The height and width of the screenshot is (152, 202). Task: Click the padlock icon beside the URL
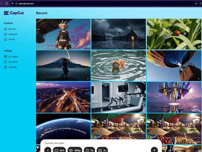pyautogui.click(x=16, y=3)
